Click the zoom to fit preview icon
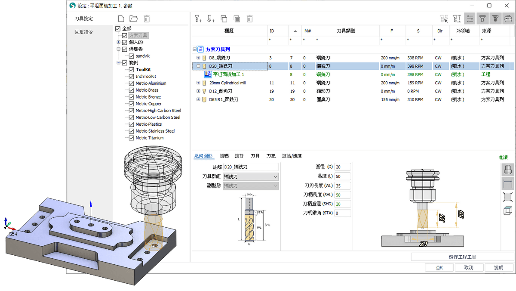Screen dimensions: 516x291 pos(507,197)
